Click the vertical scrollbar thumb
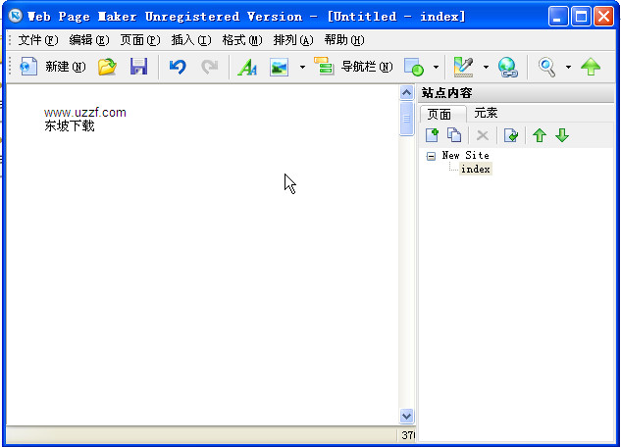Image resolution: width=621 pixels, height=447 pixels. (407, 119)
